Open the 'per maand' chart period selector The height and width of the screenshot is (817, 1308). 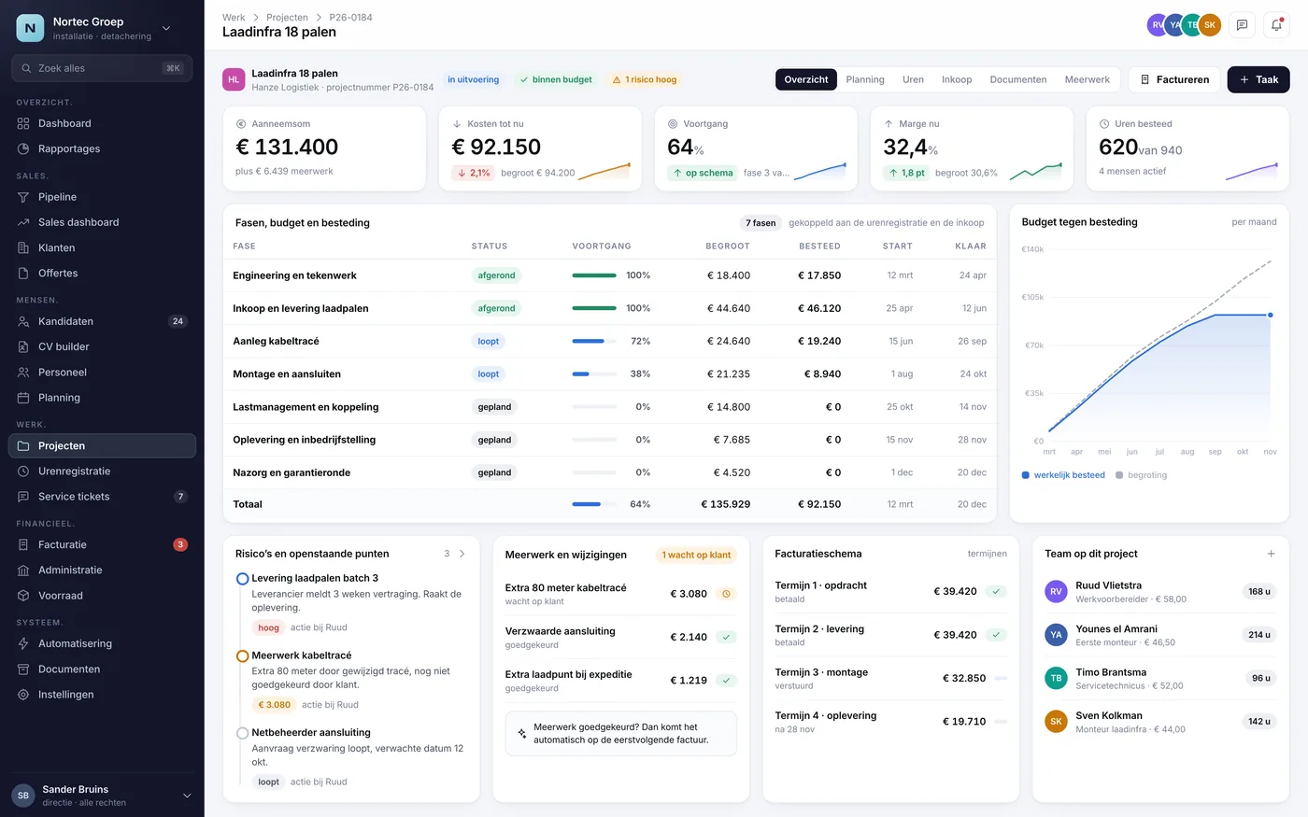[x=1254, y=222]
